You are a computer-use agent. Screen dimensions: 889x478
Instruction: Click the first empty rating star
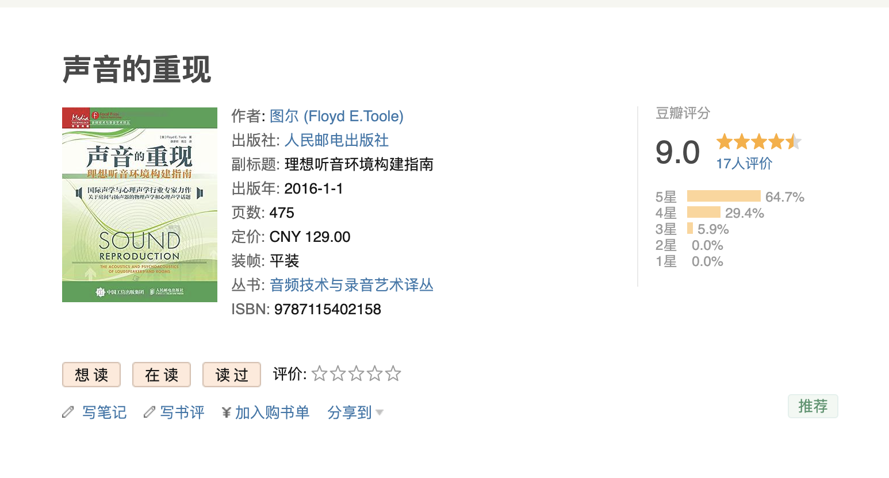320,373
